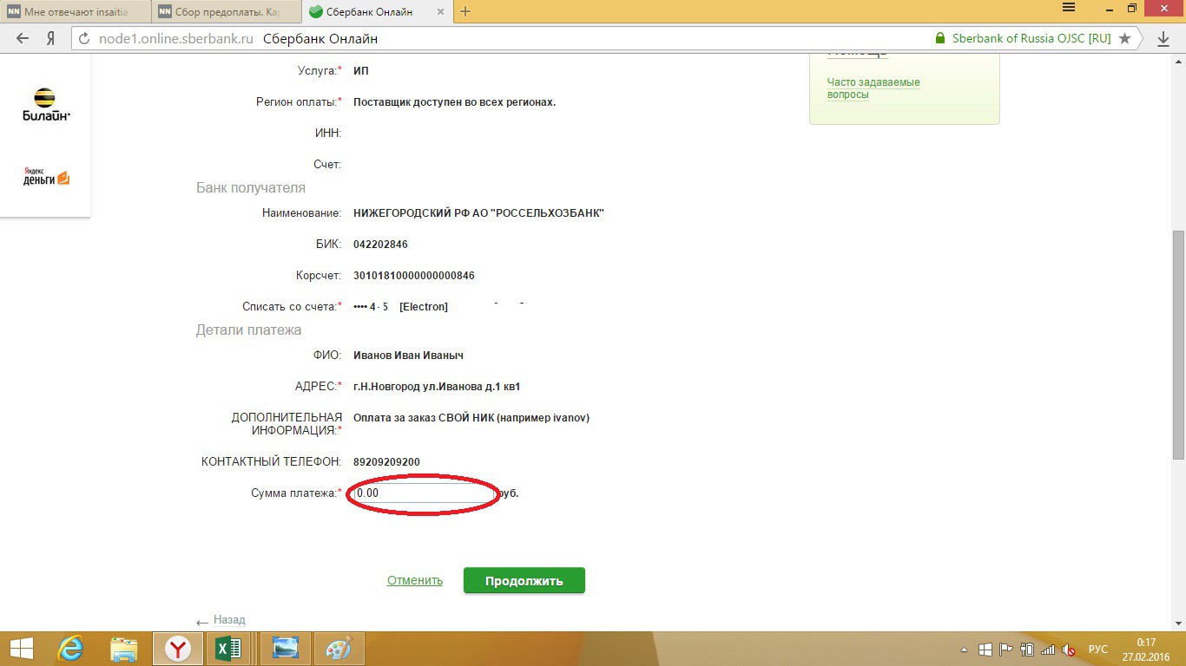Click 'Поставщик доступен во всех регионах.' text
The height and width of the screenshot is (666, 1186).
pos(454,102)
